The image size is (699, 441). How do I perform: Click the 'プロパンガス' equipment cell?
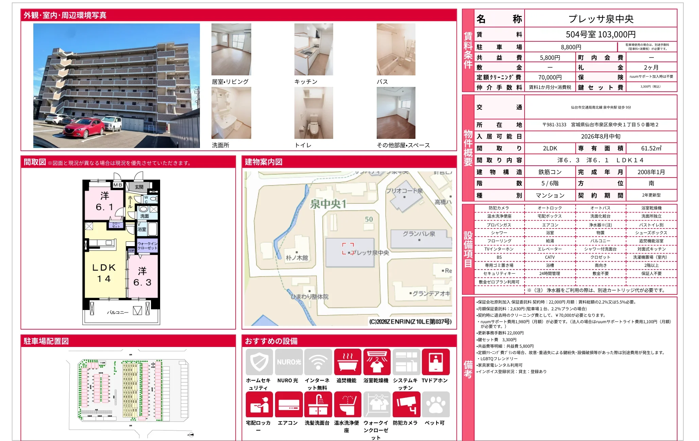pyautogui.click(x=499, y=225)
